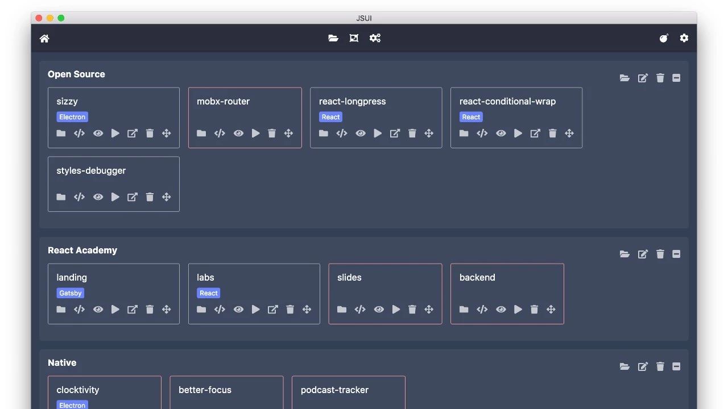The image size is (728, 409).
Task: Select the better-focus project title
Action: [205, 390]
